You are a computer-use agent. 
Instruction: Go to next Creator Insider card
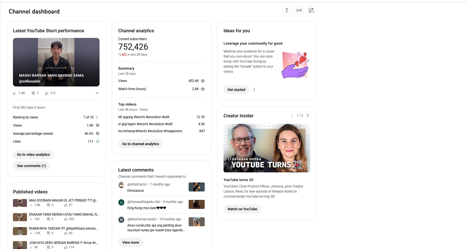pos(308,116)
